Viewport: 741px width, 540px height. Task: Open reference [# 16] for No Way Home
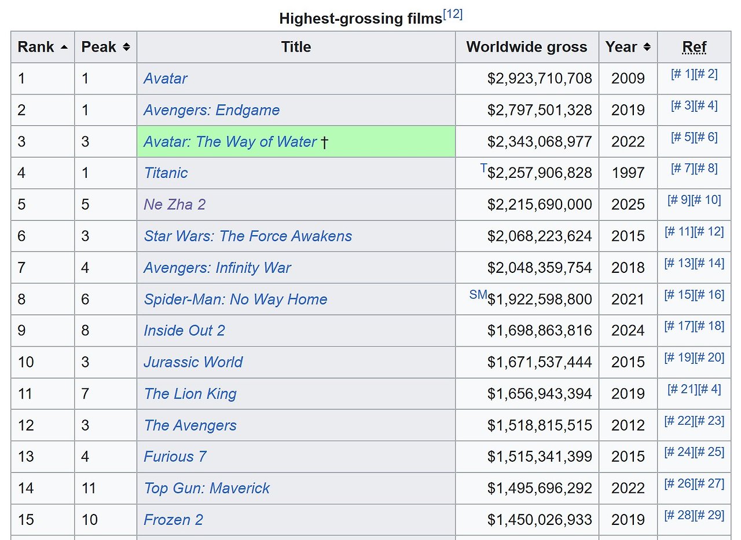click(709, 294)
